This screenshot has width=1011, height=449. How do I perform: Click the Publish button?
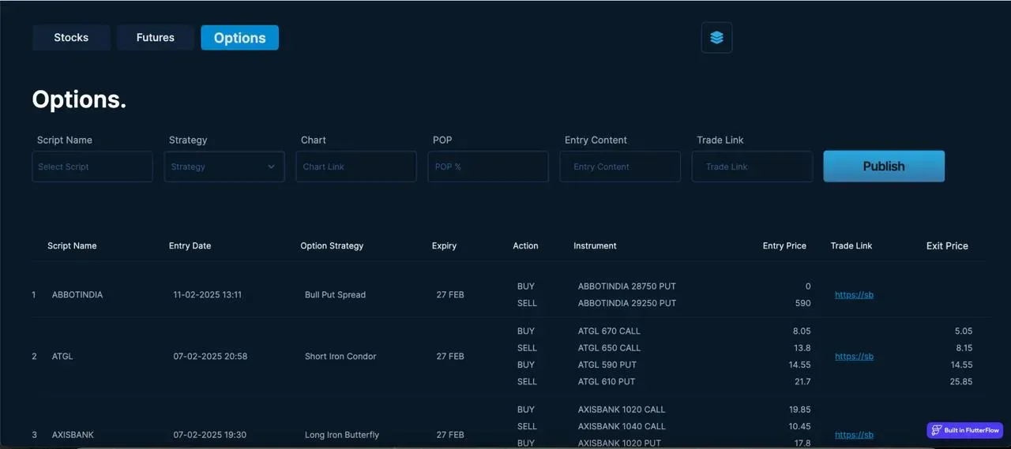(x=884, y=167)
